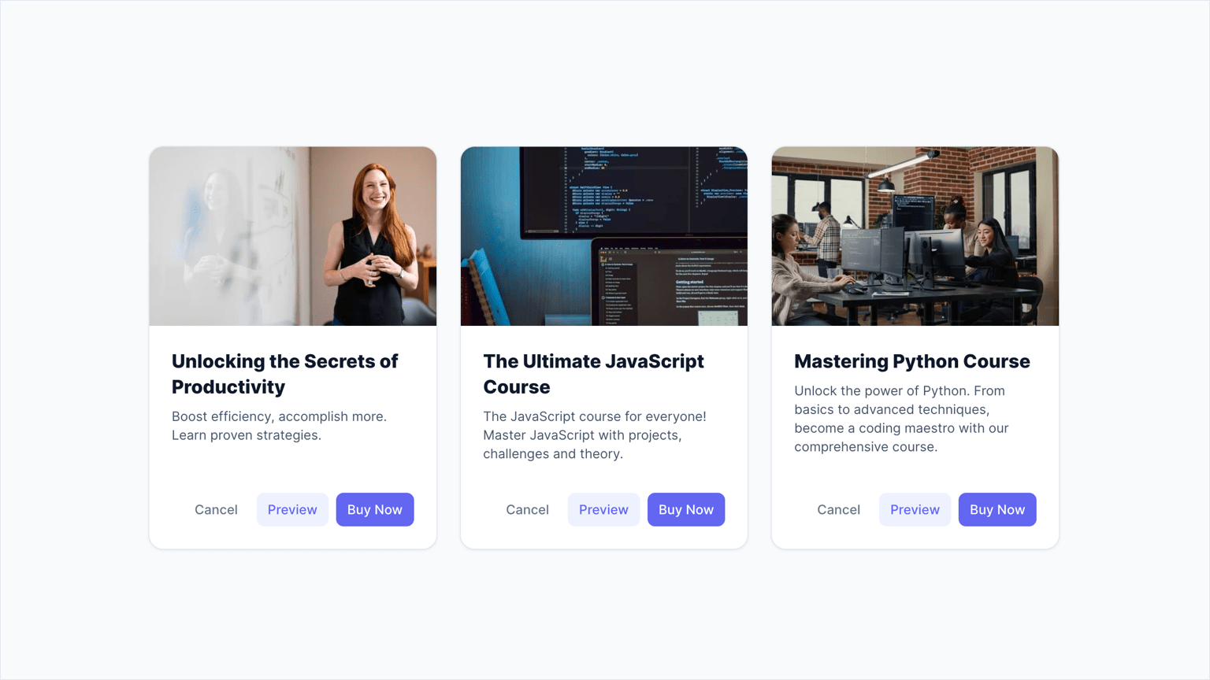The height and width of the screenshot is (680, 1210).
Task: Click the title Unlocking the Secrets of Productivity
Action: click(x=285, y=374)
